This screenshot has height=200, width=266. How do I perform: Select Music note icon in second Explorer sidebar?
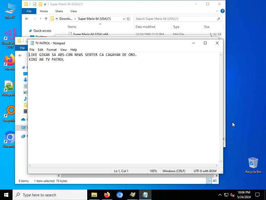tap(25, 99)
